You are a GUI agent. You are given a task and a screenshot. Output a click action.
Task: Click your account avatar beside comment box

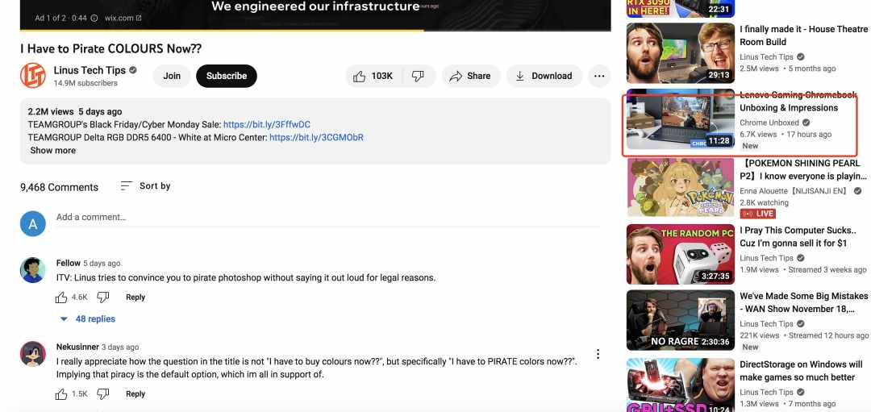click(x=33, y=224)
